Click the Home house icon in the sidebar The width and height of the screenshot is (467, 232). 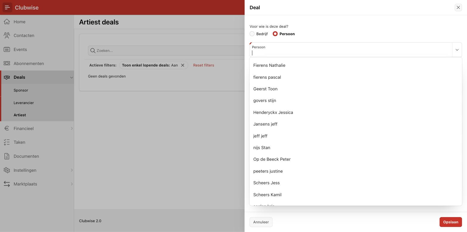pos(7,21)
